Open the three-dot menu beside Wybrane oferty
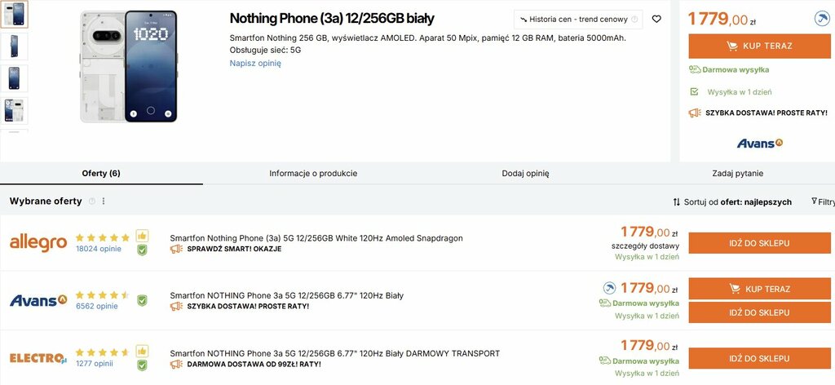 point(104,201)
